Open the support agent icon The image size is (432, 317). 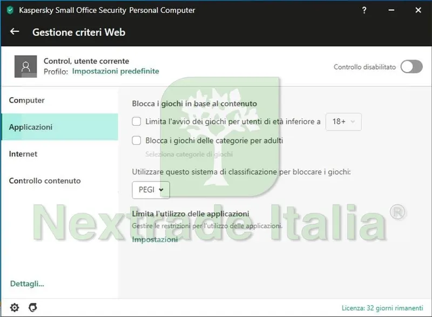pos(33,307)
